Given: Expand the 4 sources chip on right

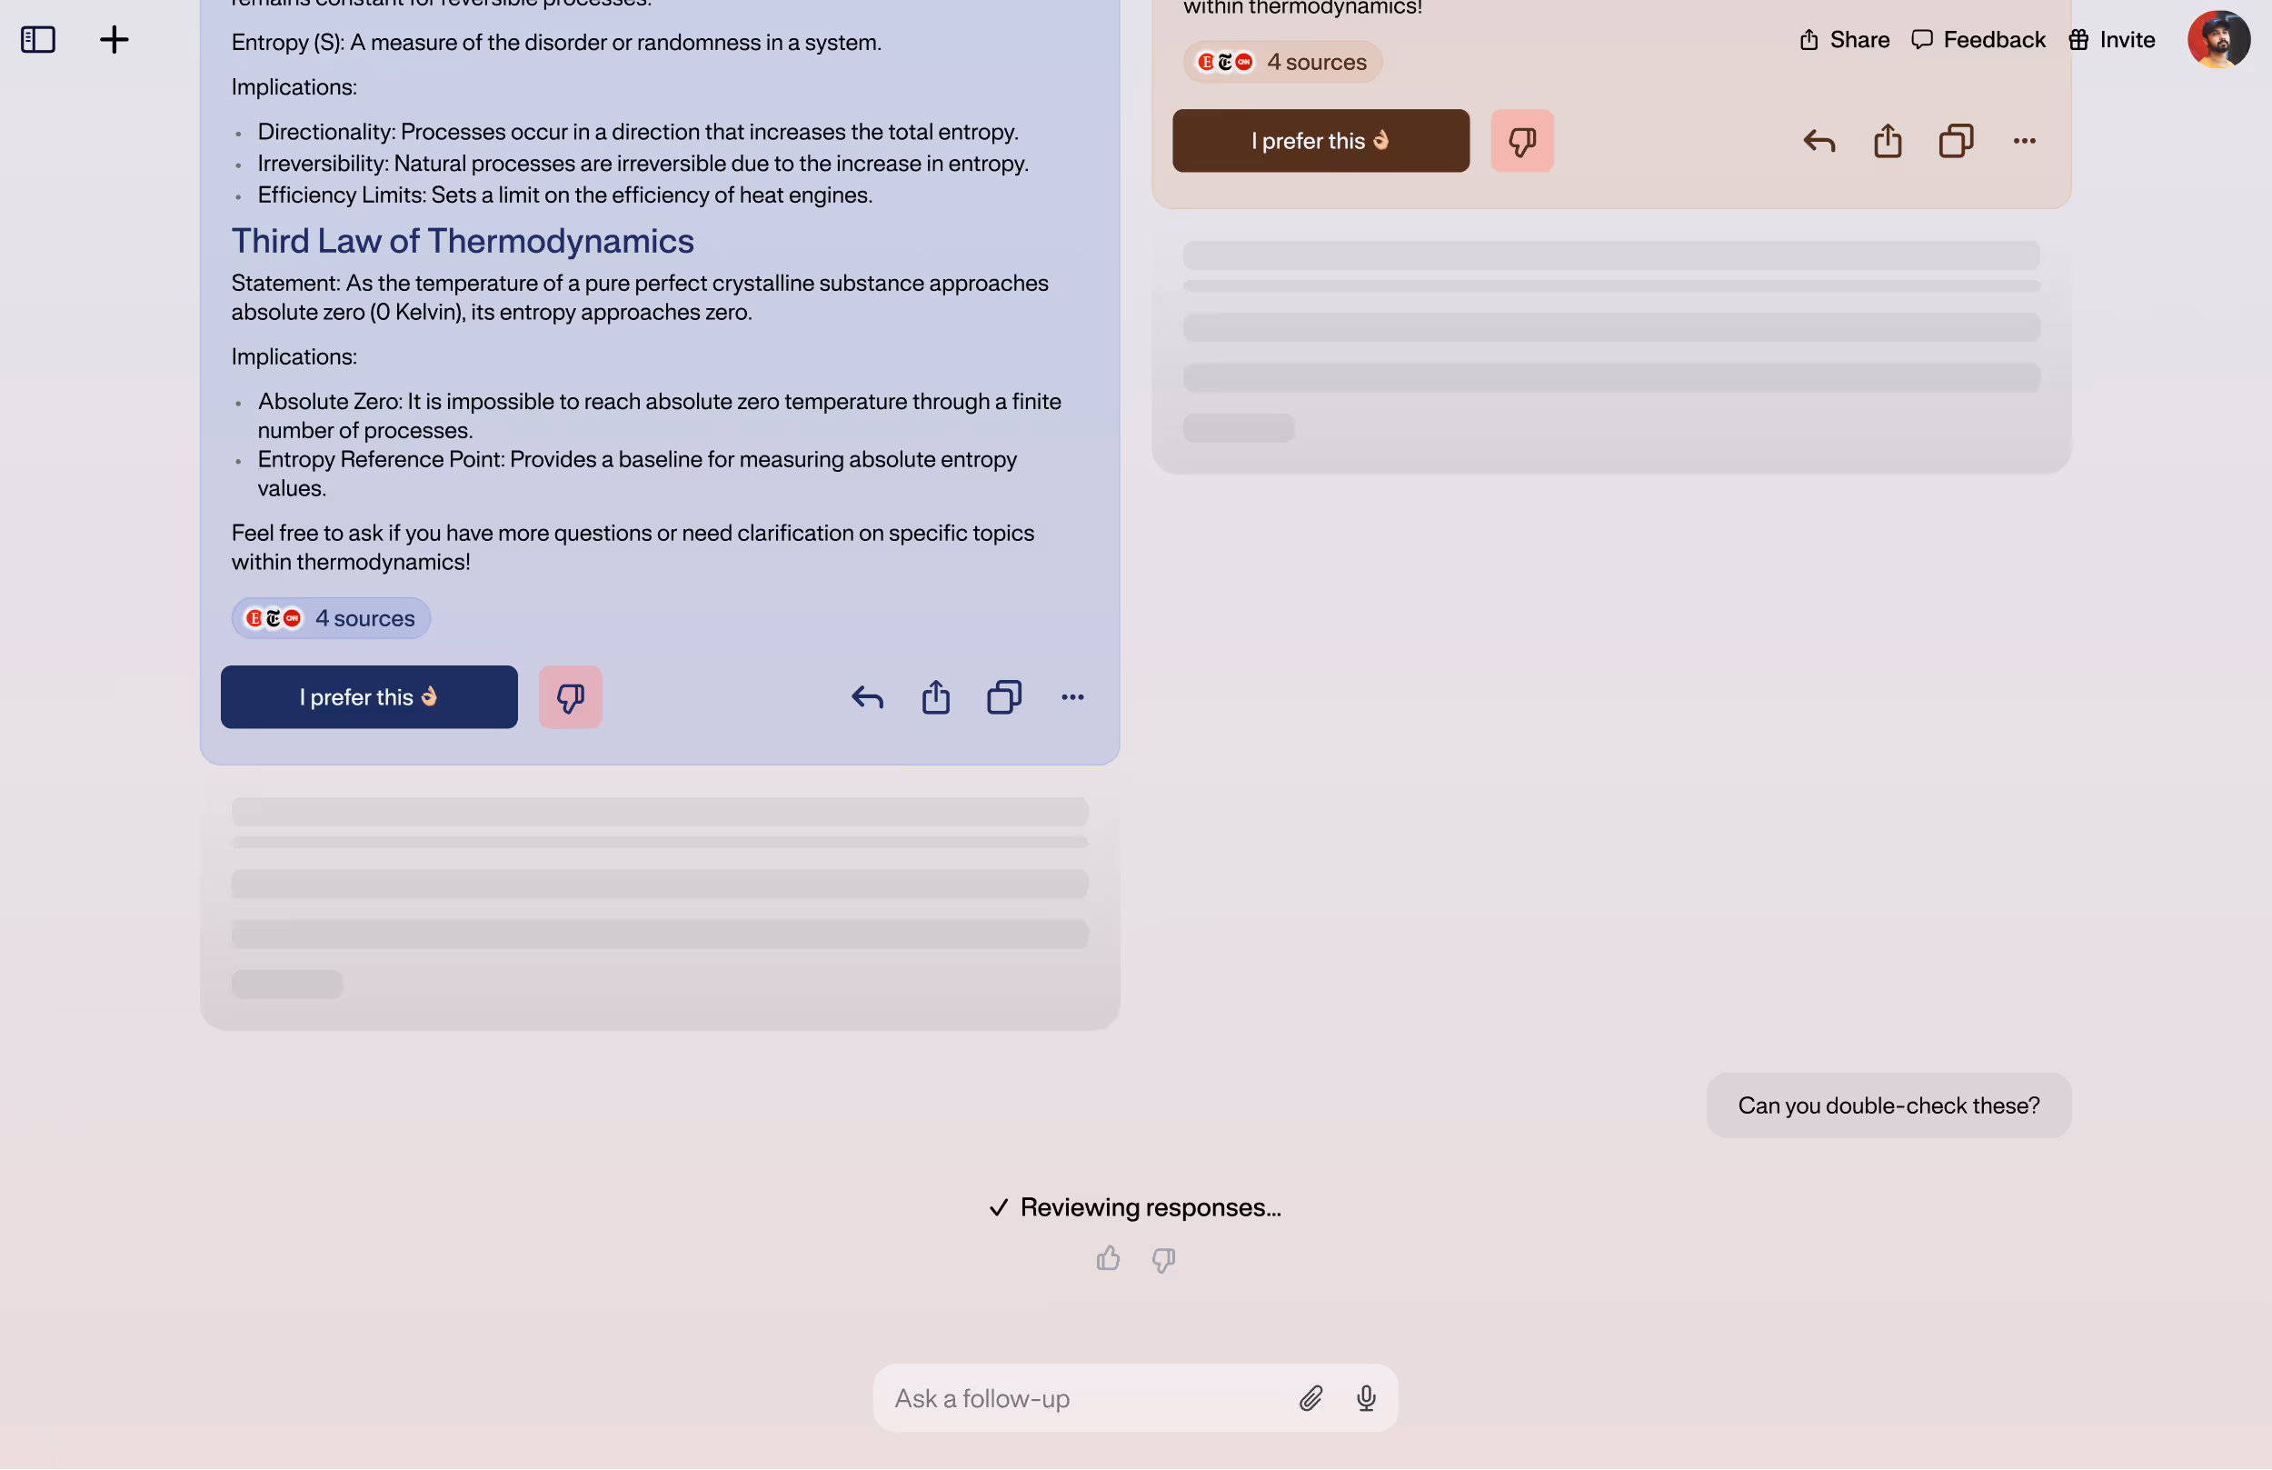Looking at the screenshot, I should click(x=1281, y=62).
